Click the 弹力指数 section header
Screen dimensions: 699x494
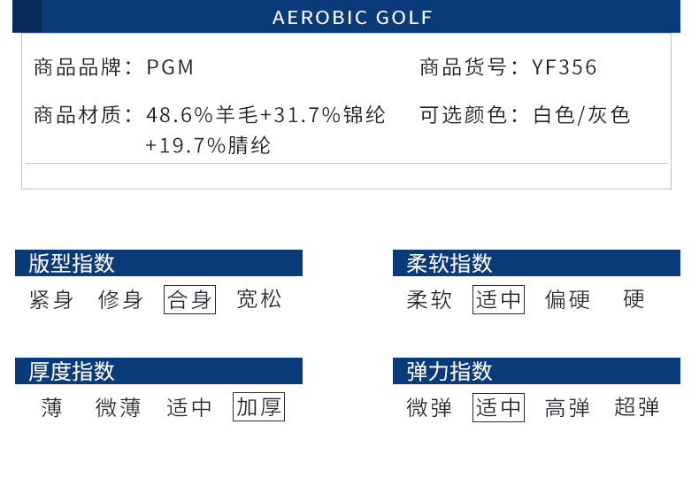(536, 371)
